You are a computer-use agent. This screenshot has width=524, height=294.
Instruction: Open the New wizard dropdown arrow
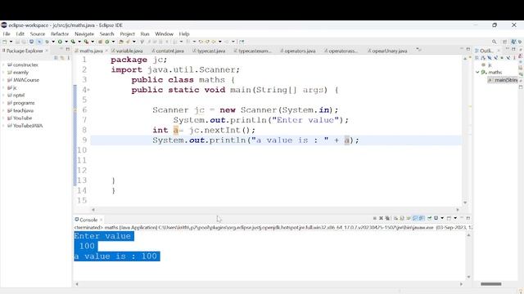pos(11,42)
